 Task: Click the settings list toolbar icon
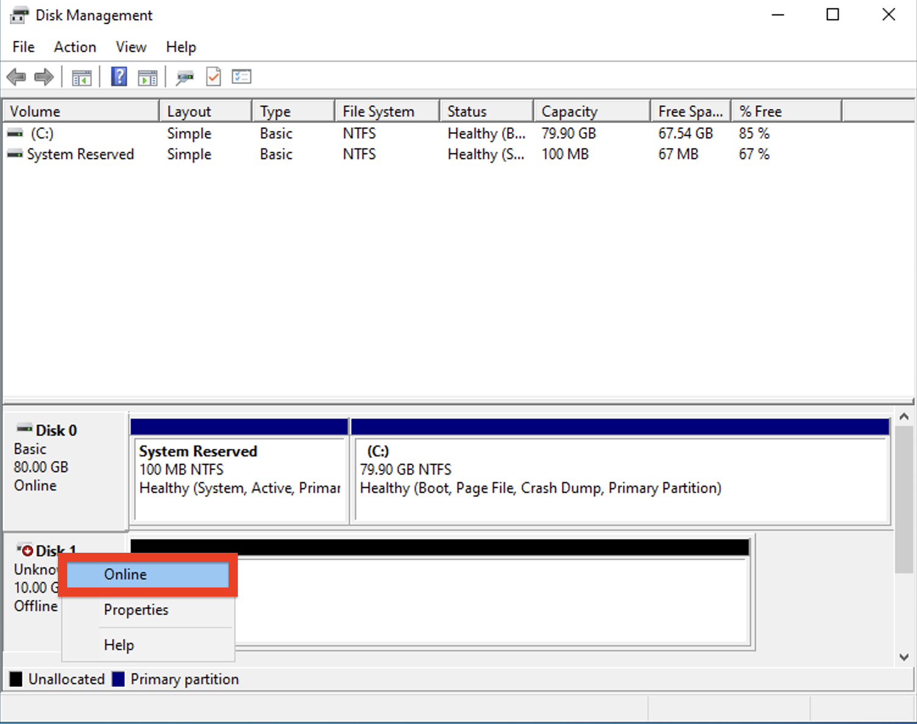pyautogui.click(x=241, y=77)
